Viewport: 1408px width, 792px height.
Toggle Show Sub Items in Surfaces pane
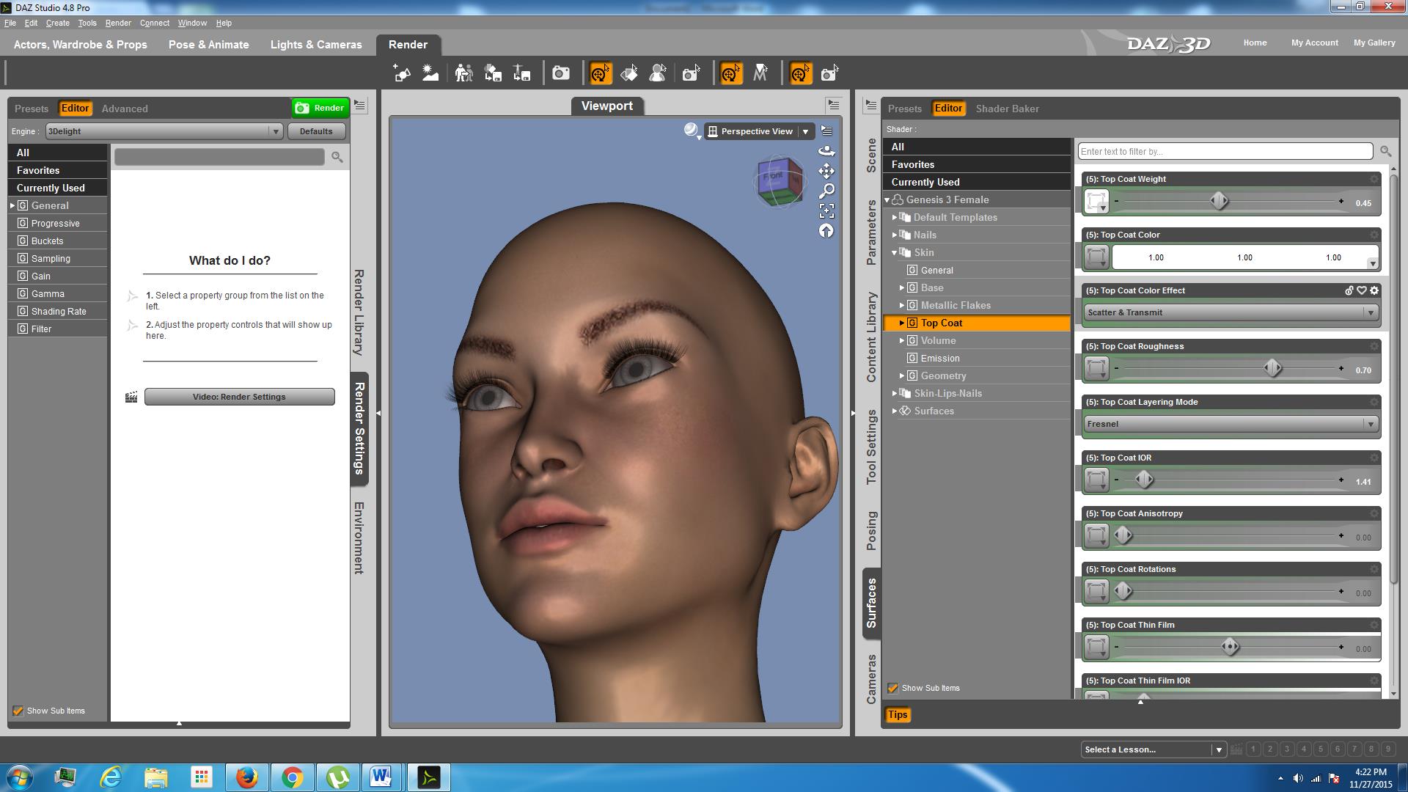pyautogui.click(x=892, y=688)
